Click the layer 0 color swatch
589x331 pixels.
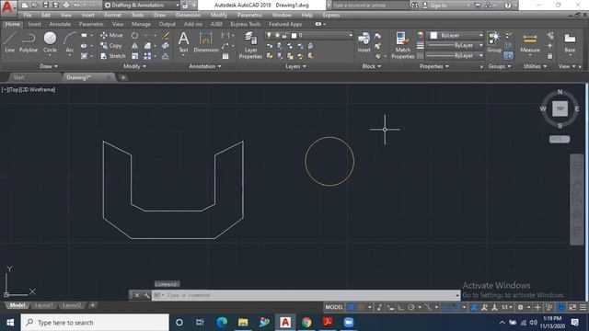[x=294, y=35]
